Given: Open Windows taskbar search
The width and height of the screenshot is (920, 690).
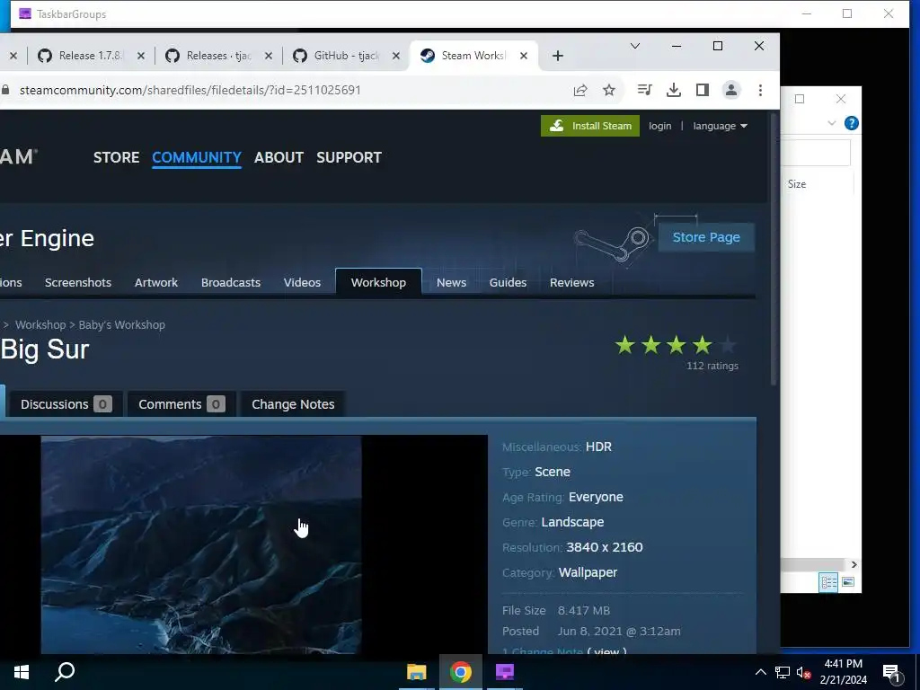Looking at the screenshot, I should (x=65, y=672).
